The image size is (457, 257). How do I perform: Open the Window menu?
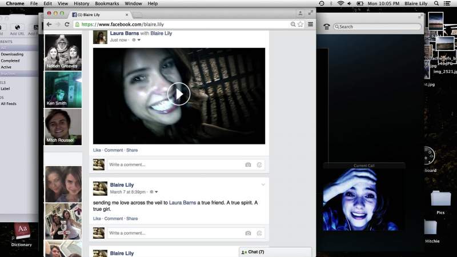coord(133,3)
